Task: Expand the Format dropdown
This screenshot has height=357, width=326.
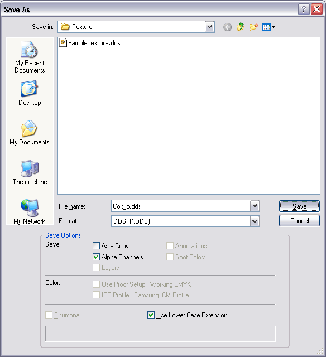Action: (255, 221)
